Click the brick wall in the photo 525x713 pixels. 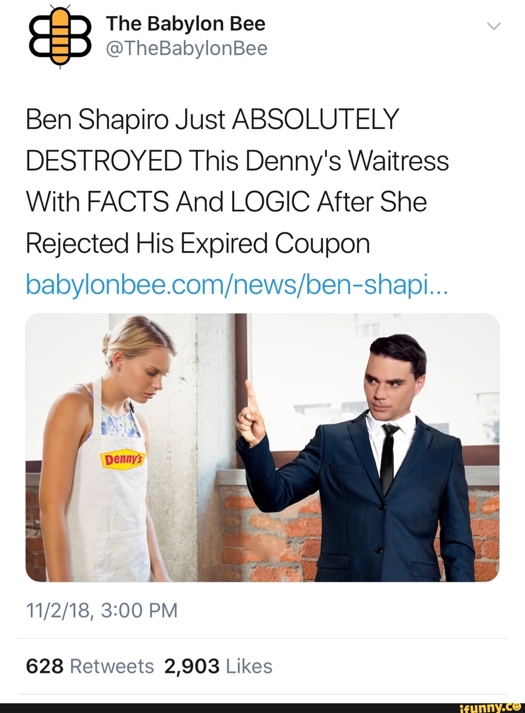[272, 539]
